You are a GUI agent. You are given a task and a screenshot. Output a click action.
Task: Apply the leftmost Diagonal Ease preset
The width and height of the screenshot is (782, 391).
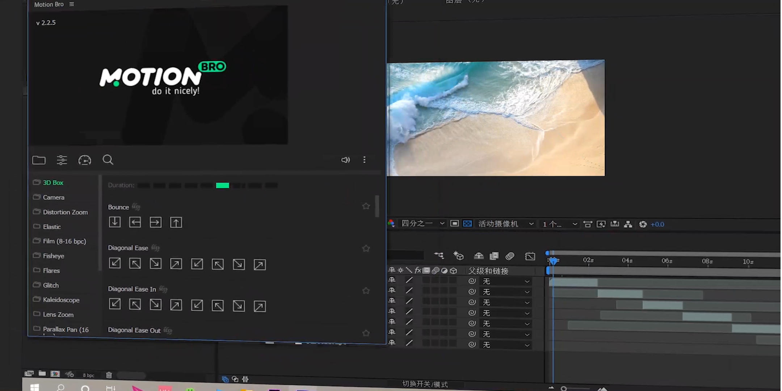115,263
